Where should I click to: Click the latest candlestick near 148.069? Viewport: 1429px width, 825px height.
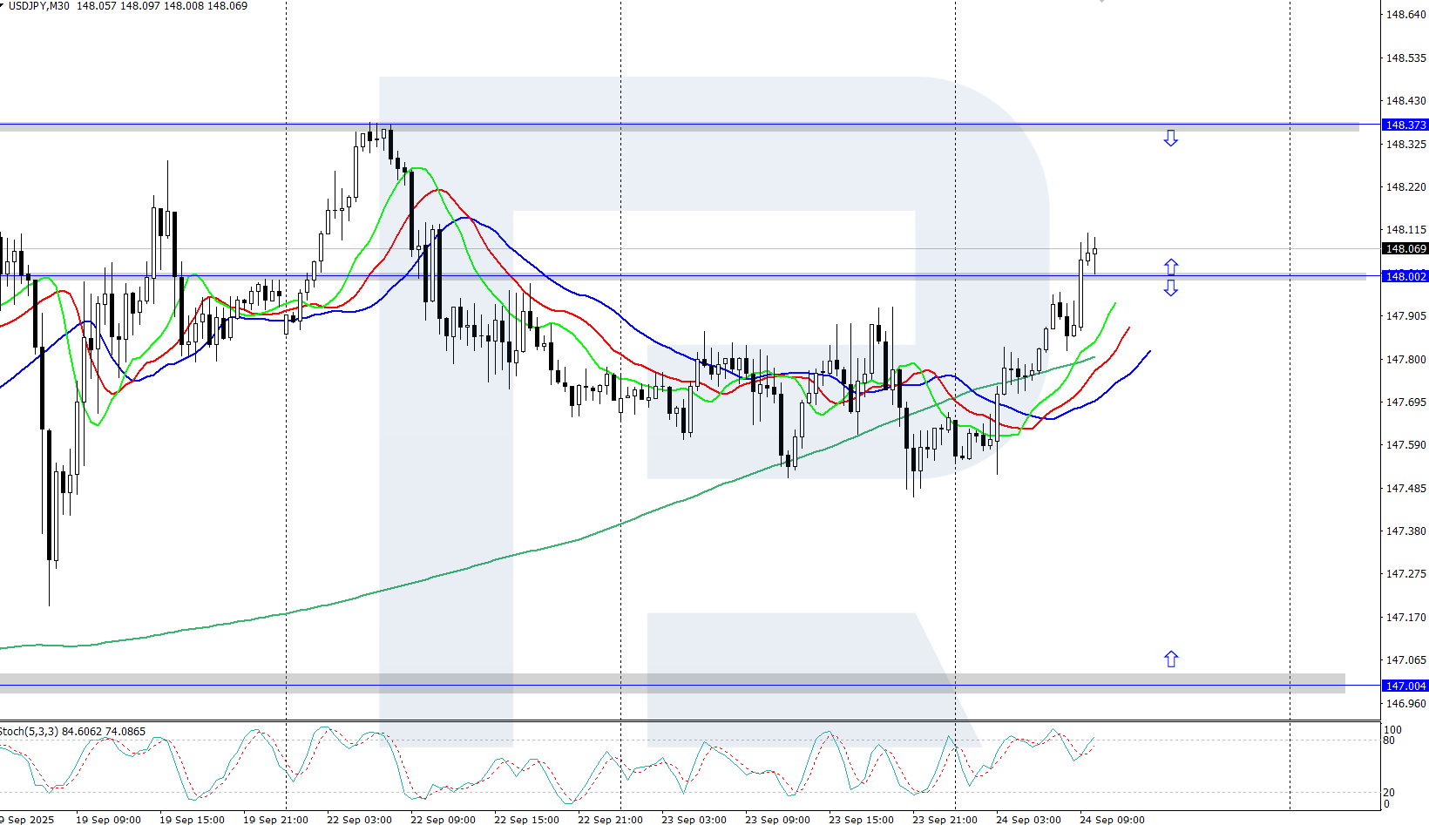pyautogui.click(x=1094, y=252)
